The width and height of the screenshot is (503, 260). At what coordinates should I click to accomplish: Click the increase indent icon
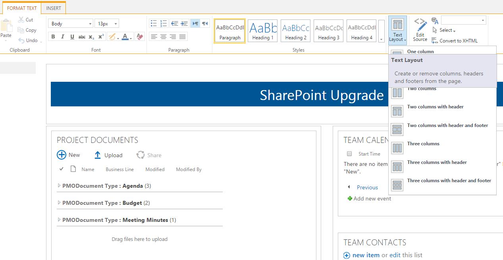(x=184, y=23)
